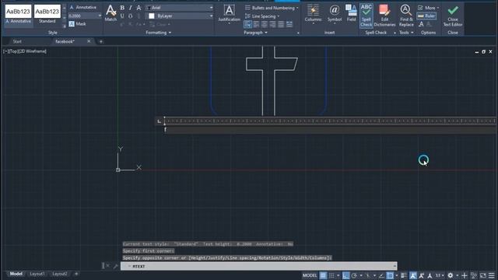The image size is (498, 280).
Task: Click the paragraph Default alignment icon
Action: pos(247,24)
